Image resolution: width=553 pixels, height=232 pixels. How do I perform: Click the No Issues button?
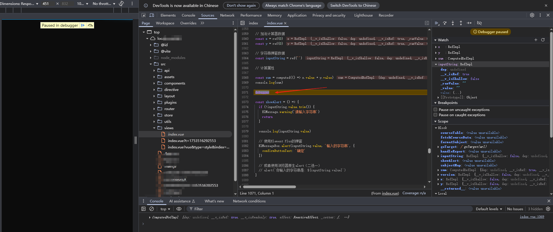point(515,209)
